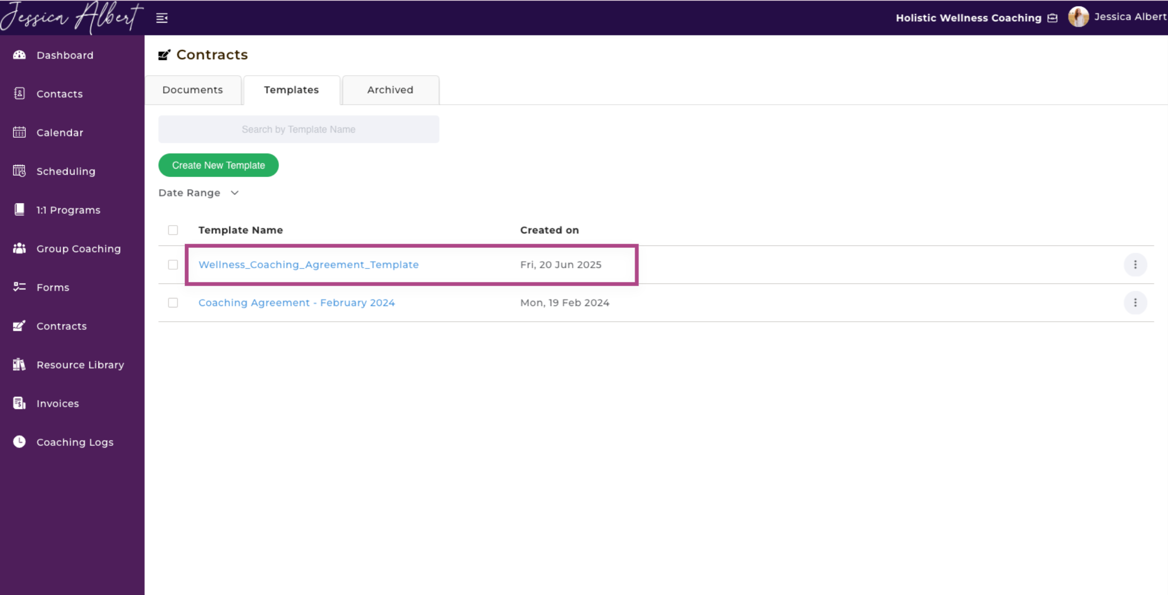Screen dimensions: 1168x595
Task: Open options menu for Coaching Agreement - February 2024
Action: (1135, 303)
